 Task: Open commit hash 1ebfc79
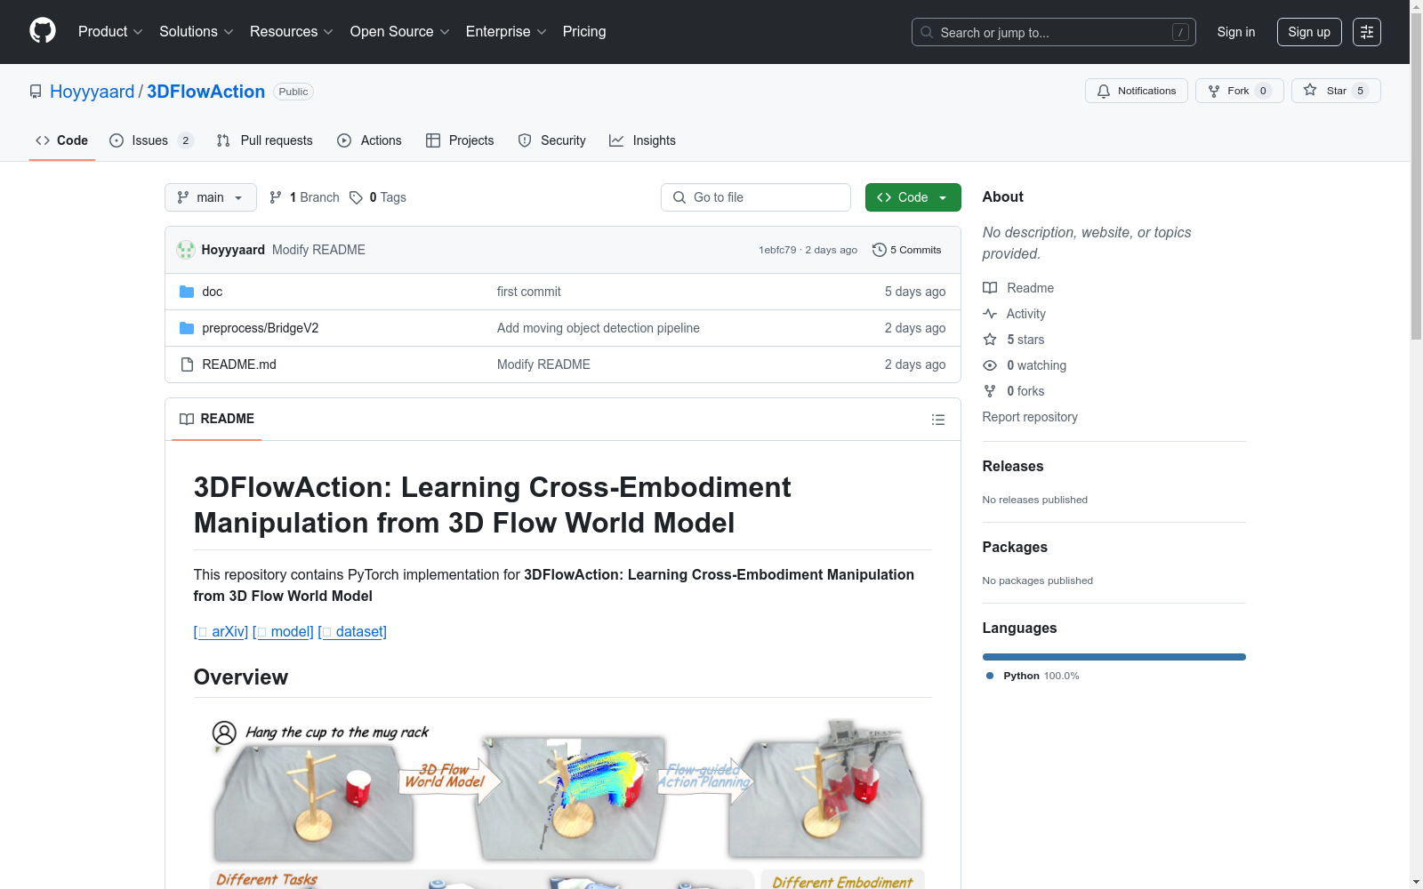point(777,250)
